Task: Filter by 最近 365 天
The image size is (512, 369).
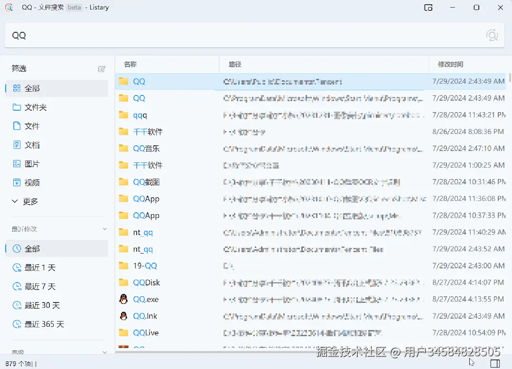Action: (57, 324)
